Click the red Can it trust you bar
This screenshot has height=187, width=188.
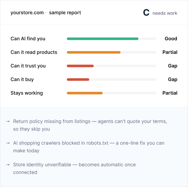coord(80,66)
